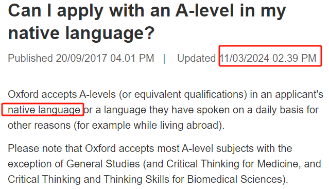Click the words "Biomedical Sciences"

point(234,179)
